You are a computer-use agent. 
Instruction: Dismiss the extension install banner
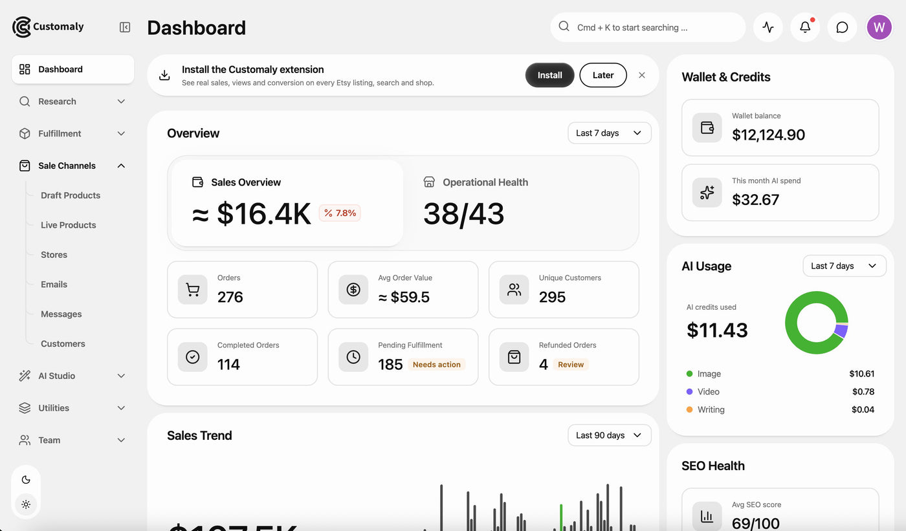642,75
